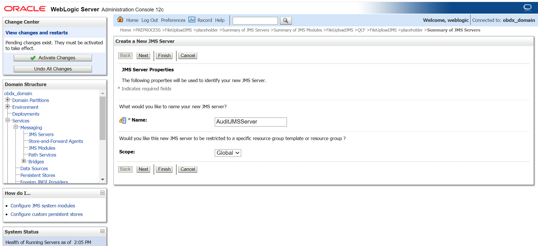Image resolution: width=538 pixels, height=246 pixels.
Task: Click the Name input field
Action: [x=251, y=122]
